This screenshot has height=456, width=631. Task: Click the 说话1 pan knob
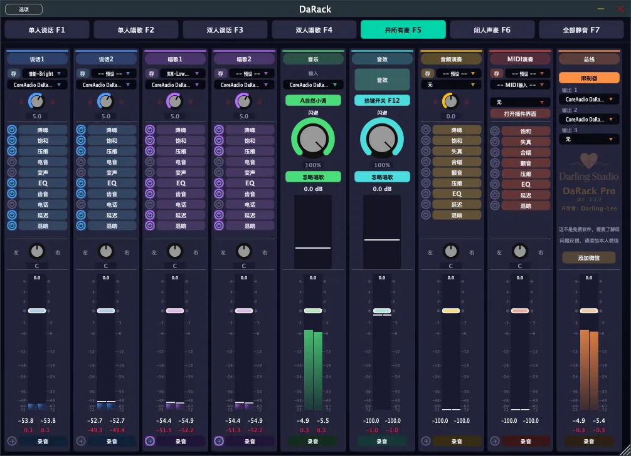(37, 252)
